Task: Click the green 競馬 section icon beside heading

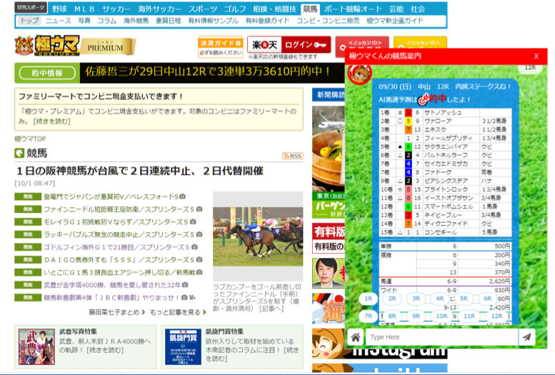Action: 19,154
